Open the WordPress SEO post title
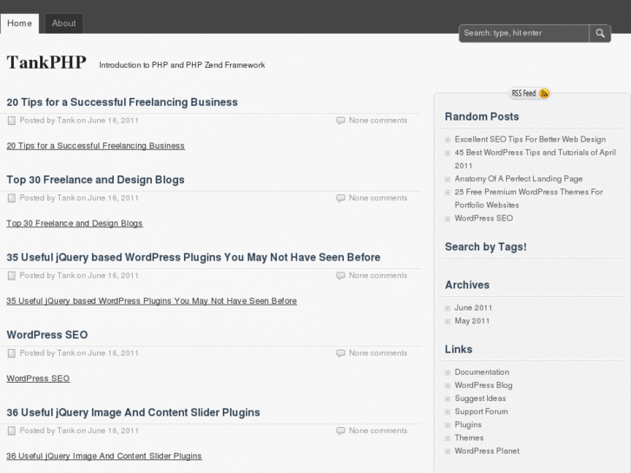Viewport: 631px width, 473px height. 47,335
